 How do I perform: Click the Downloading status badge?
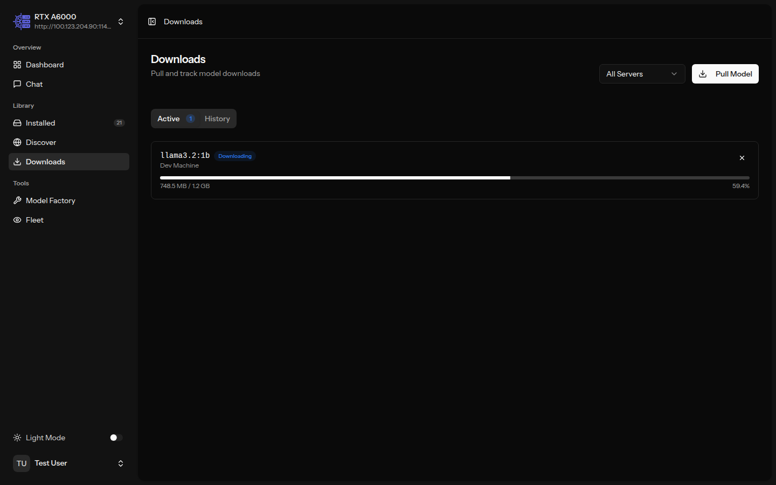(x=235, y=156)
